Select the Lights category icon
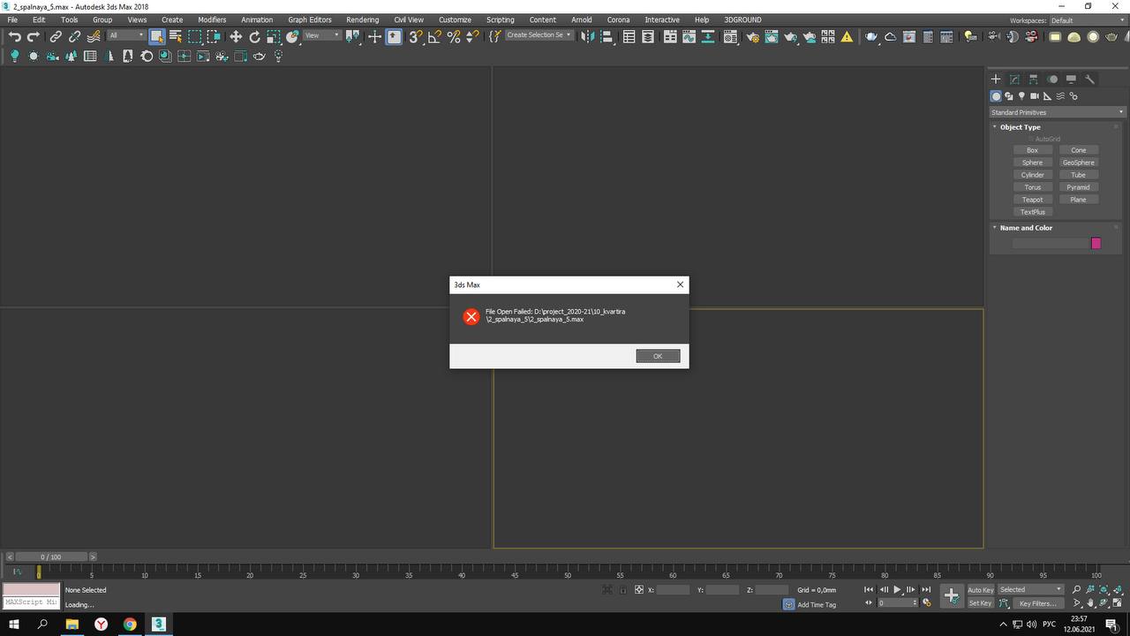1130x636 pixels. pyautogui.click(x=1021, y=96)
